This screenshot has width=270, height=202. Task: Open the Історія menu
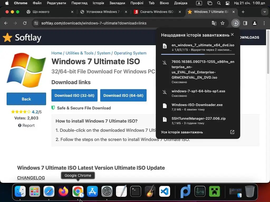click(98, 3)
